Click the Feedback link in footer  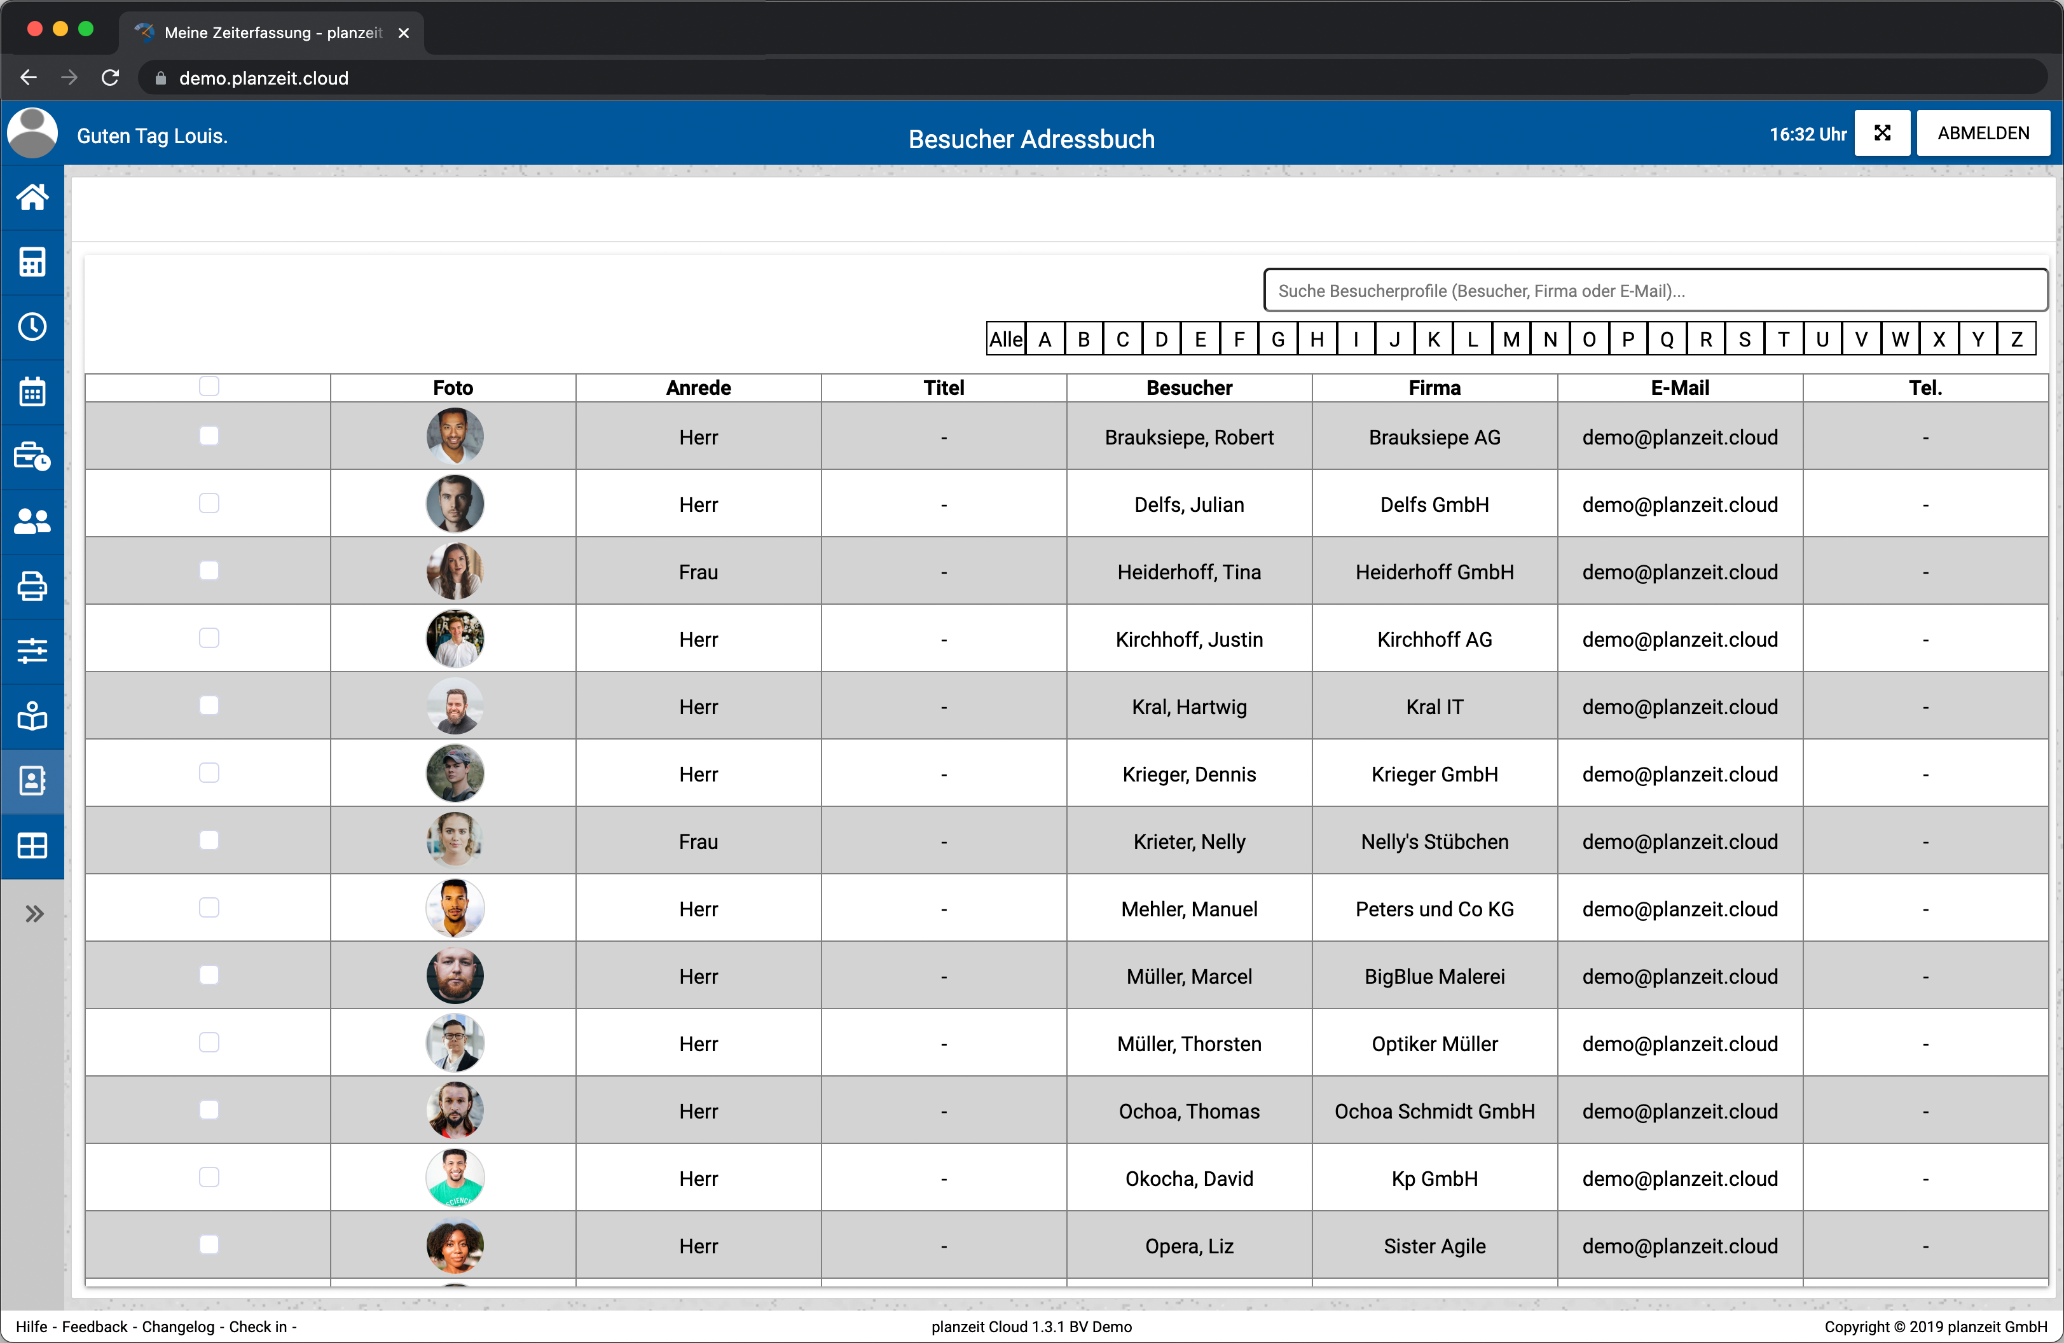95,1326
